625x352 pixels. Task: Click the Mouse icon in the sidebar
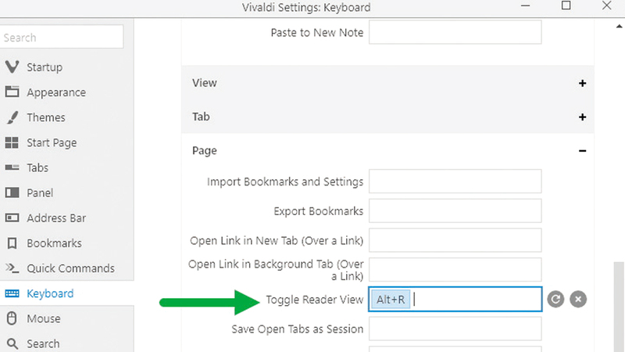coord(12,318)
